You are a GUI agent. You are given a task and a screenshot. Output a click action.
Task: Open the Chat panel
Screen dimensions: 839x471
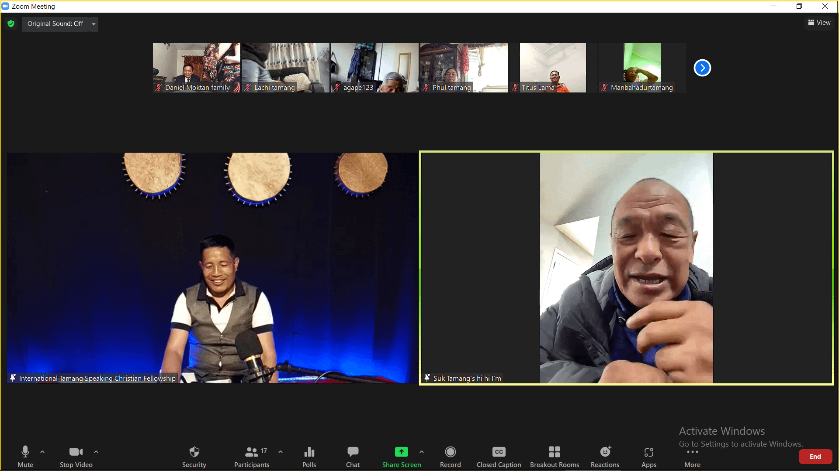tap(353, 456)
